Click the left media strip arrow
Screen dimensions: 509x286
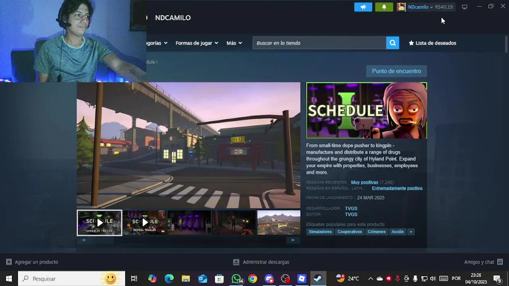pyautogui.click(x=84, y=240)
